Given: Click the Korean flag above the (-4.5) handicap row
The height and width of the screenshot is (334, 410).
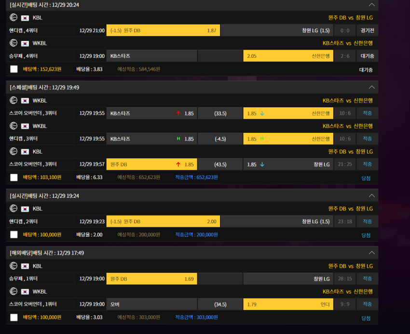Looking at the screenshot, I should coord(25,126).
